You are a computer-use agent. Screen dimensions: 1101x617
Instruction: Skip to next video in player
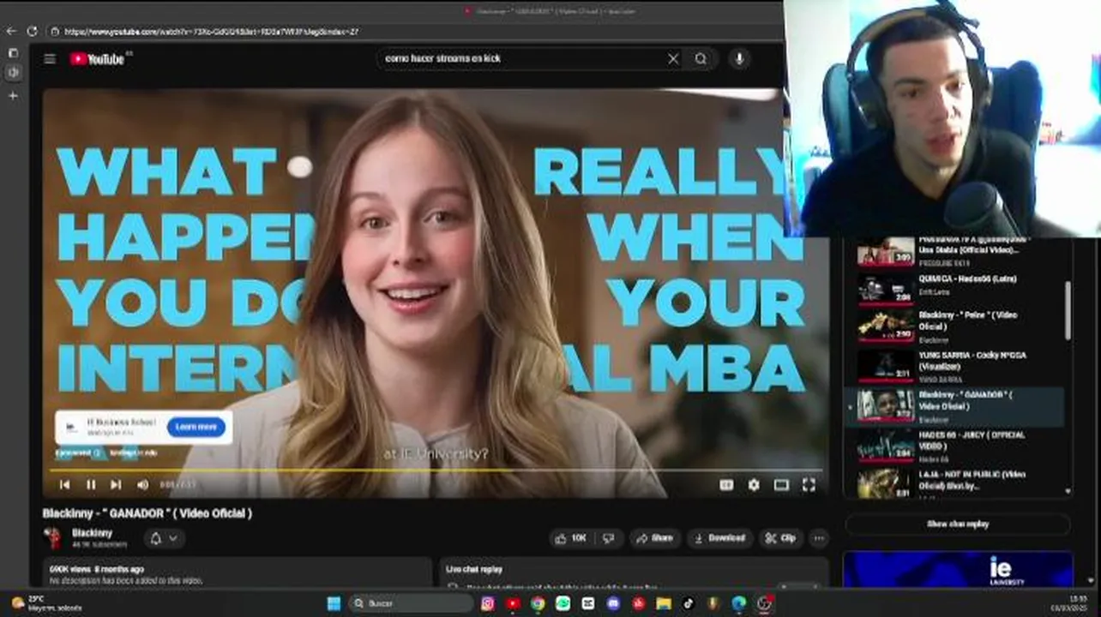tap(116, 485)
